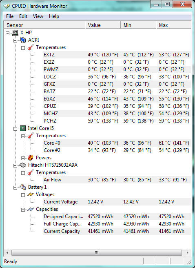Screen dimensions: 195x268
Task: Click horizontal scrollbar right arrow
Action: tap(188, 252)
